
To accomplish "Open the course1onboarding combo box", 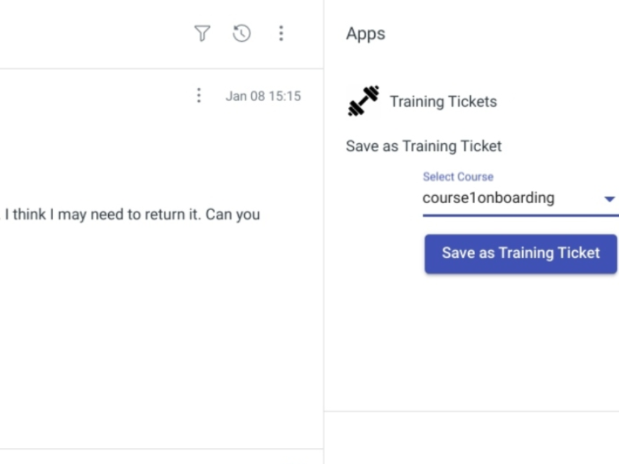I will coord(508,198).
